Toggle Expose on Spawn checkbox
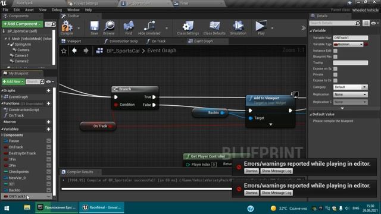This screenshot has width=381, height=214. click(335, 69)
